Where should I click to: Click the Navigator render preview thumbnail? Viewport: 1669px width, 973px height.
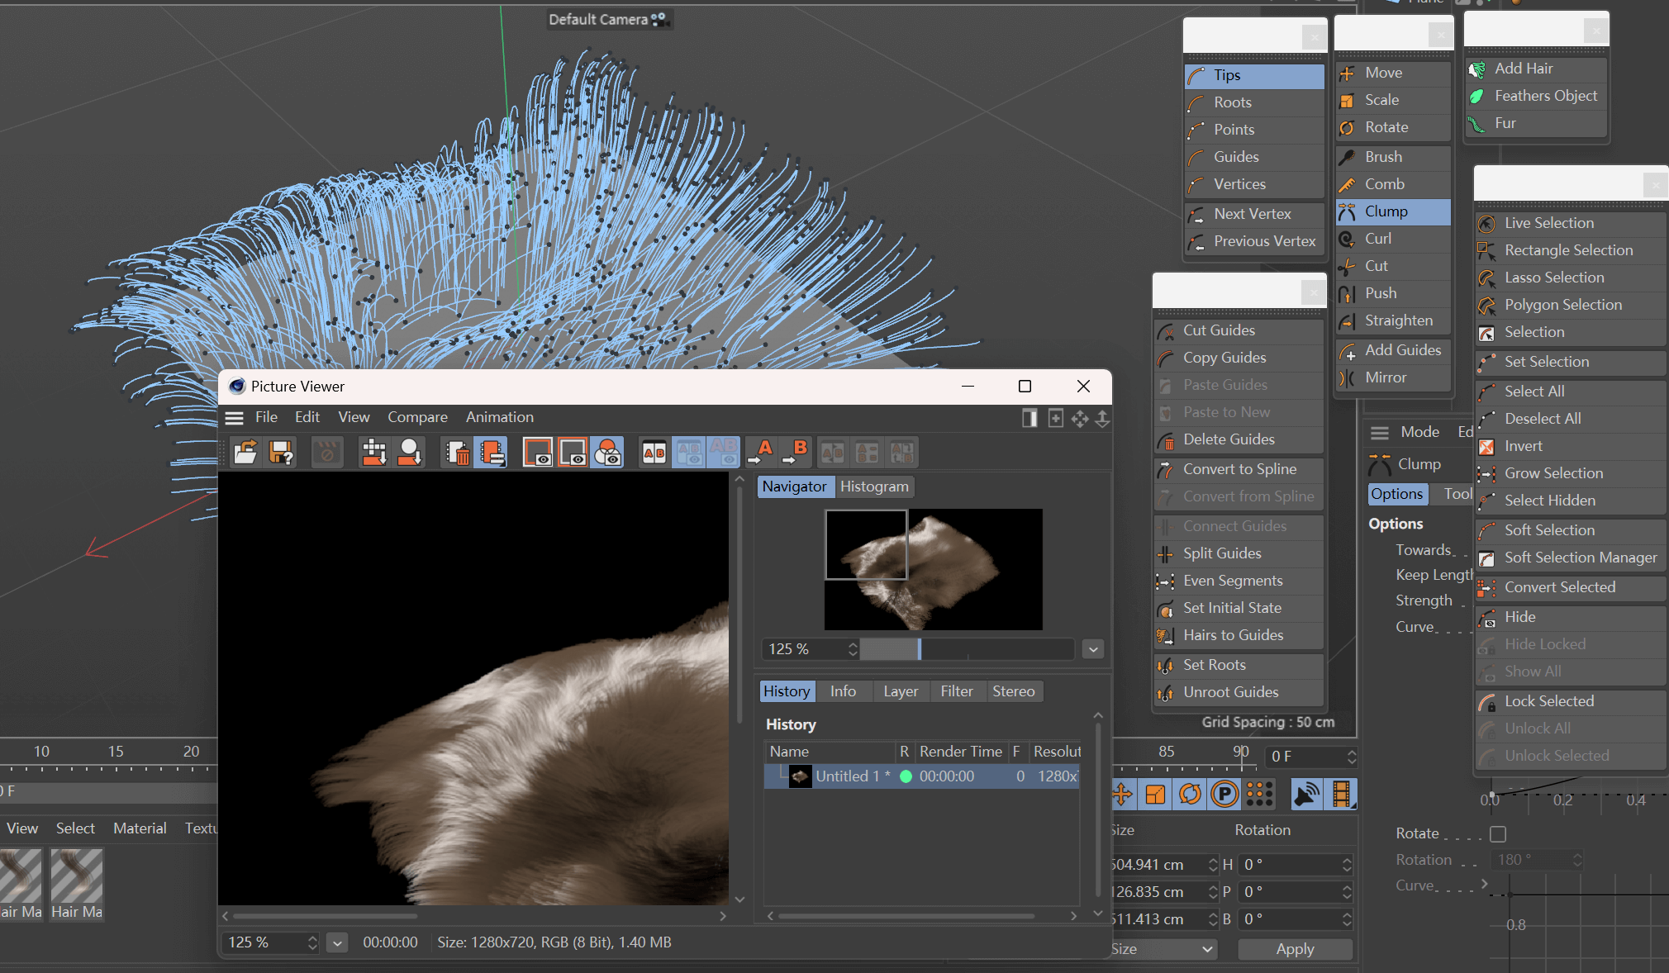(x=933, y=569)
